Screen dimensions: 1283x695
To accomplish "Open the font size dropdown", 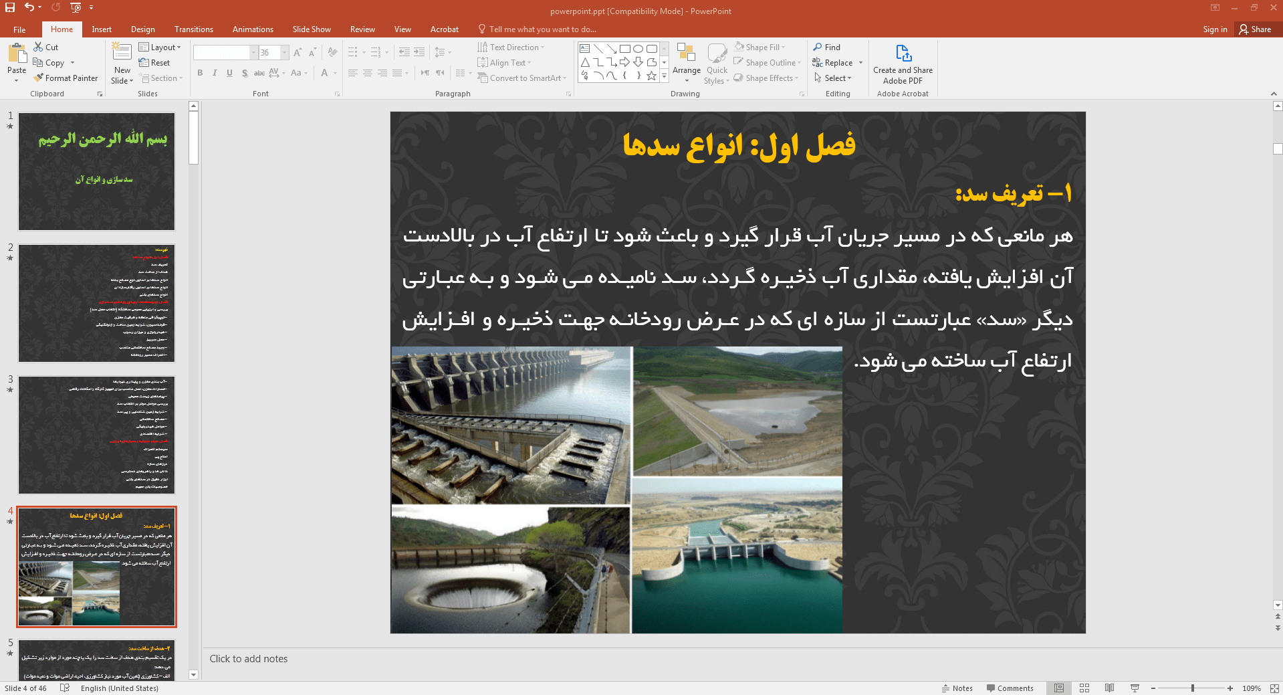I will [x=285, y=53].
